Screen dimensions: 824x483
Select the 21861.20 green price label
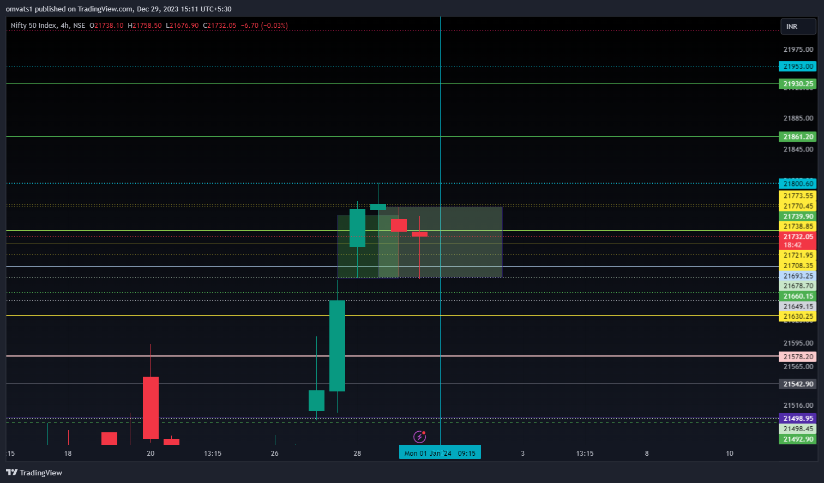(x=797, y=137)
